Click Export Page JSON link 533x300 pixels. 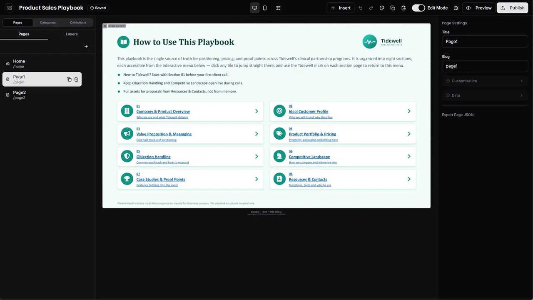click(458, 115)
